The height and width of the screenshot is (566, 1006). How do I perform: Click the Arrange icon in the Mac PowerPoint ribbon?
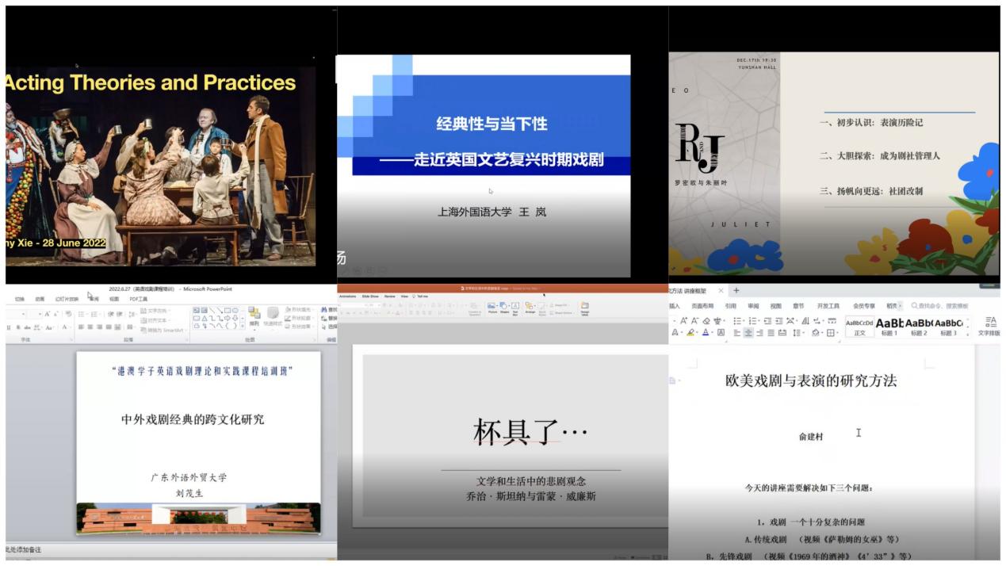tap(530, 308)
